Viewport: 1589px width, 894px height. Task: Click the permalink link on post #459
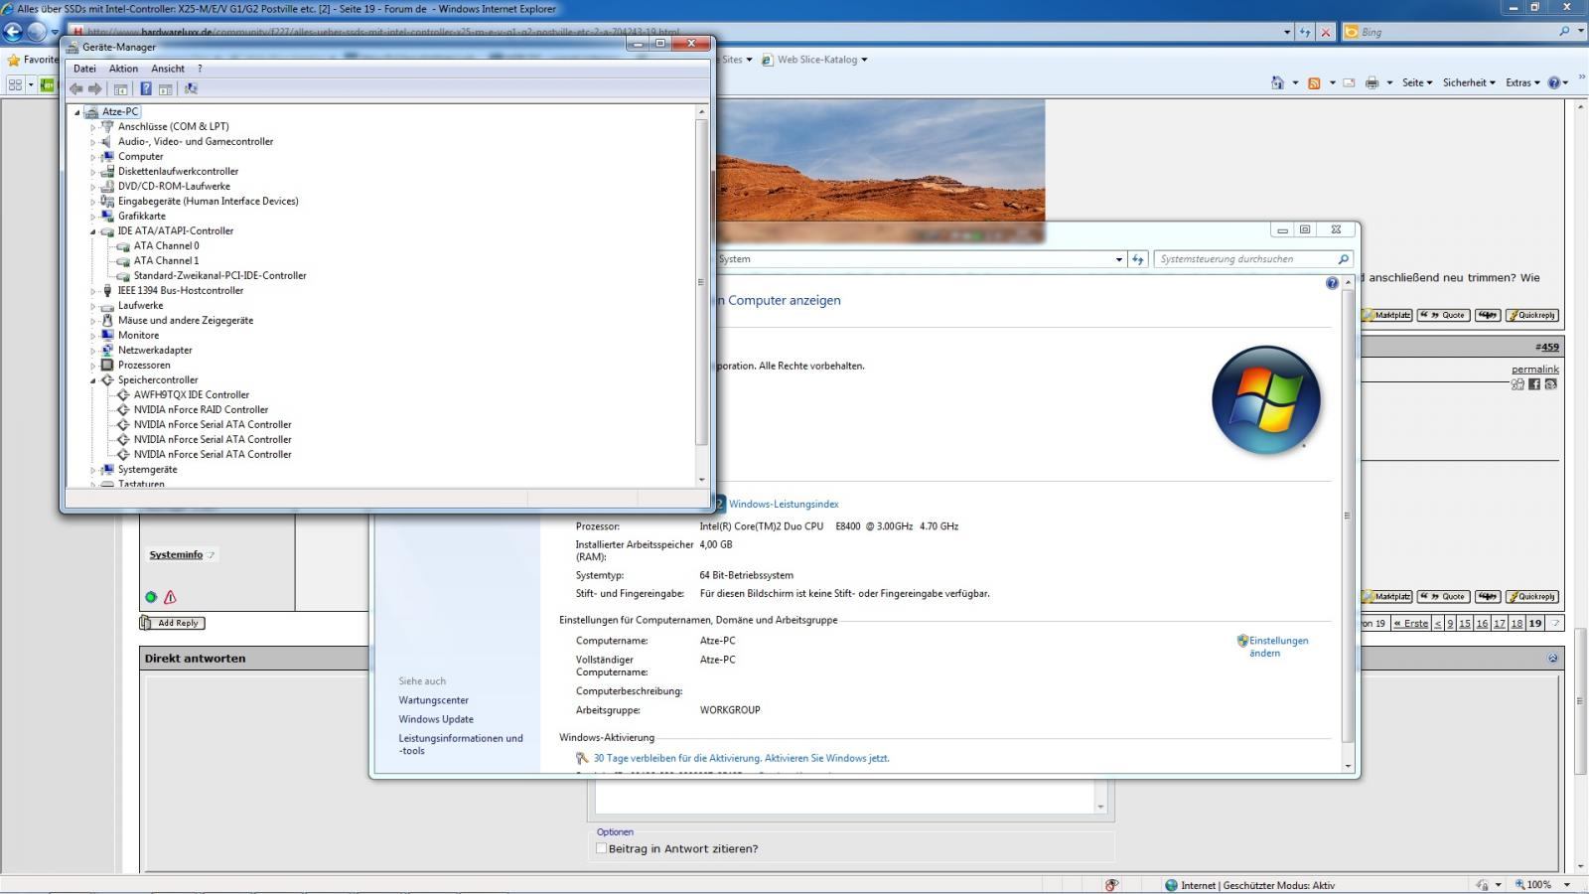tap(1535, 370)
